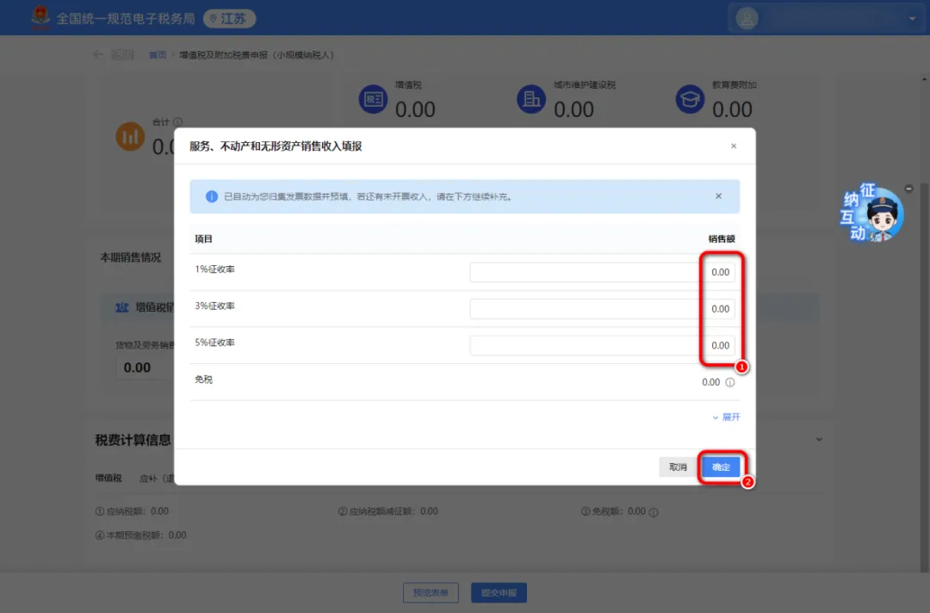Click the 货物及劳务销售 0.00 value
Screen dimensions: 930x613
[137, 368]
